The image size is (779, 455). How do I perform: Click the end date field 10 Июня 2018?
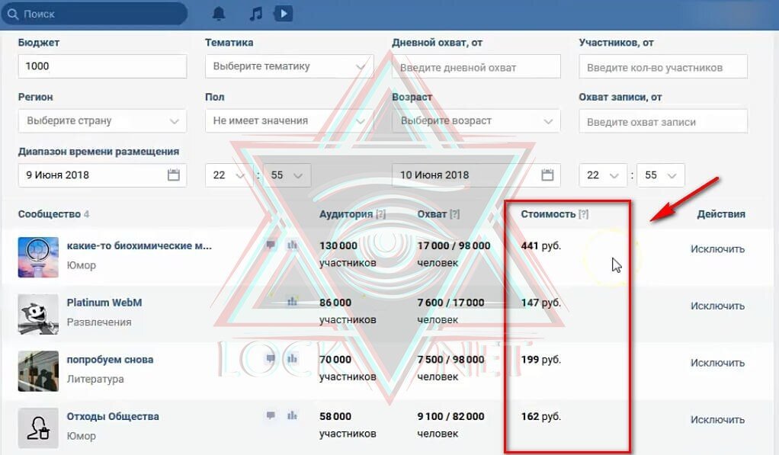(x=476, y=175)
